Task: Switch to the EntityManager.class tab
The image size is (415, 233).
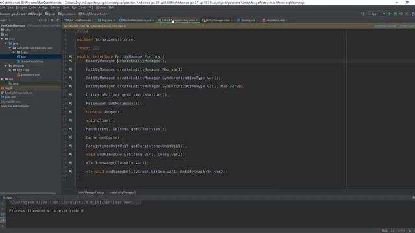Action: pos(217,20)
